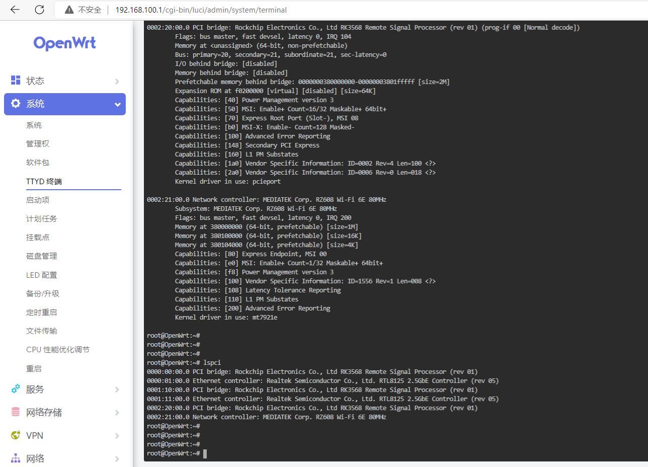648x467 pixels.
Task: Open 管理权 settings
Action: coord(38,144)
